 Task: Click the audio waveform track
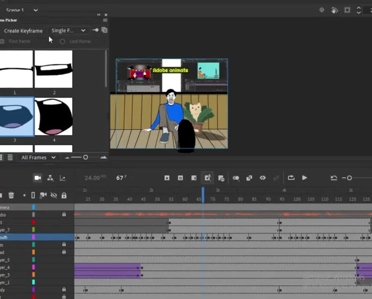223,214
